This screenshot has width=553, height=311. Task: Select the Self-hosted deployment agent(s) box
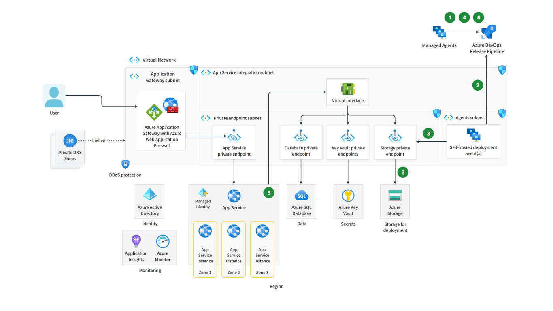(473, 141)
